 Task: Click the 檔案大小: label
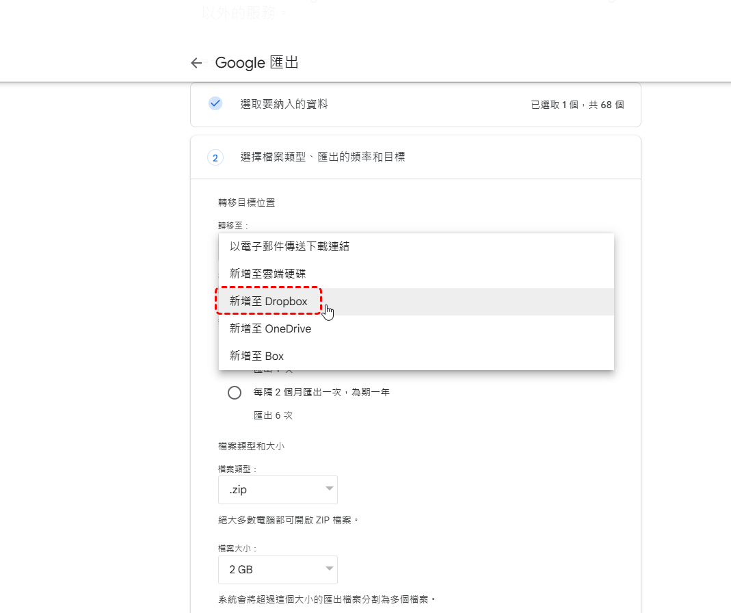[237, 549]
